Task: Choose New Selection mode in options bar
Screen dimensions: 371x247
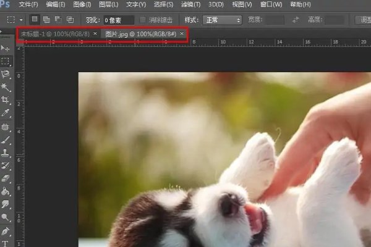Action: pos(35,19)
